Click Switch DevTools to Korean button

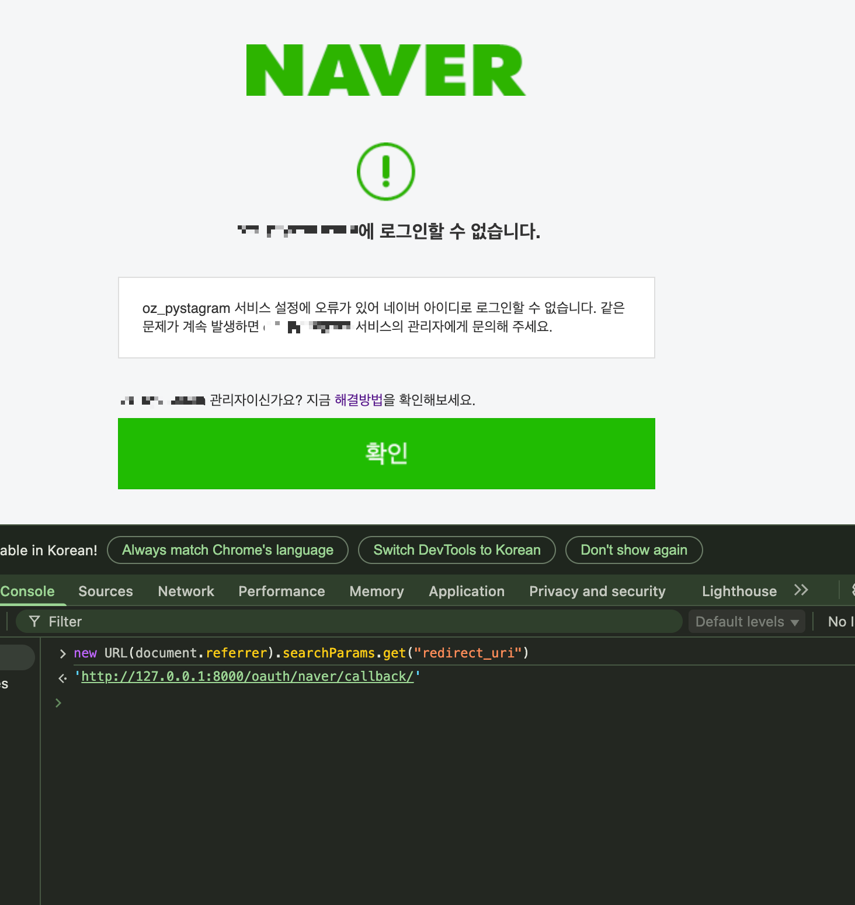(x=457, y=550)
